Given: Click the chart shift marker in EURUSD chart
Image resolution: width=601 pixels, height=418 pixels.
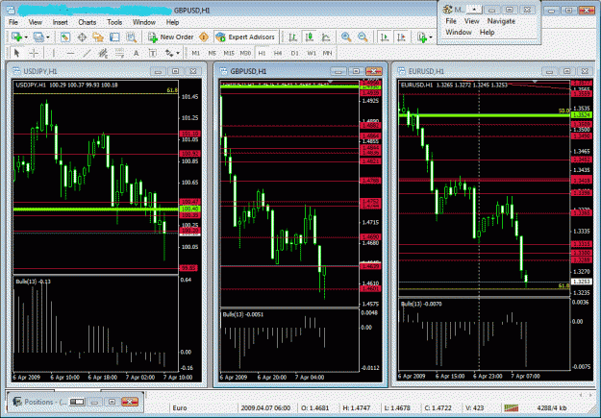Looking at the screenshot, I should [x=535, y=82].
